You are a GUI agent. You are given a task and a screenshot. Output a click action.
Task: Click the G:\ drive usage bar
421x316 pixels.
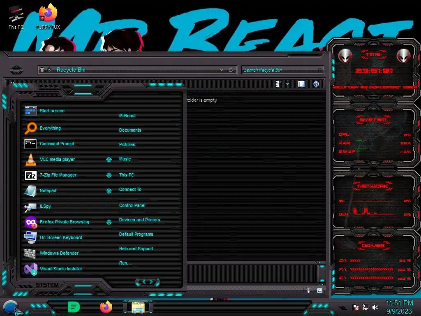[372, 278]
